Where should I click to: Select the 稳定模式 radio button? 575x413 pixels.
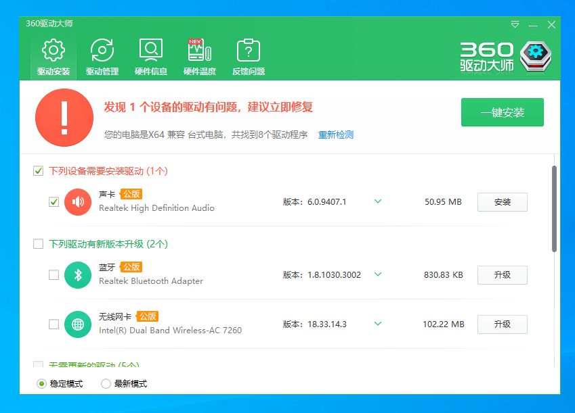41,384
